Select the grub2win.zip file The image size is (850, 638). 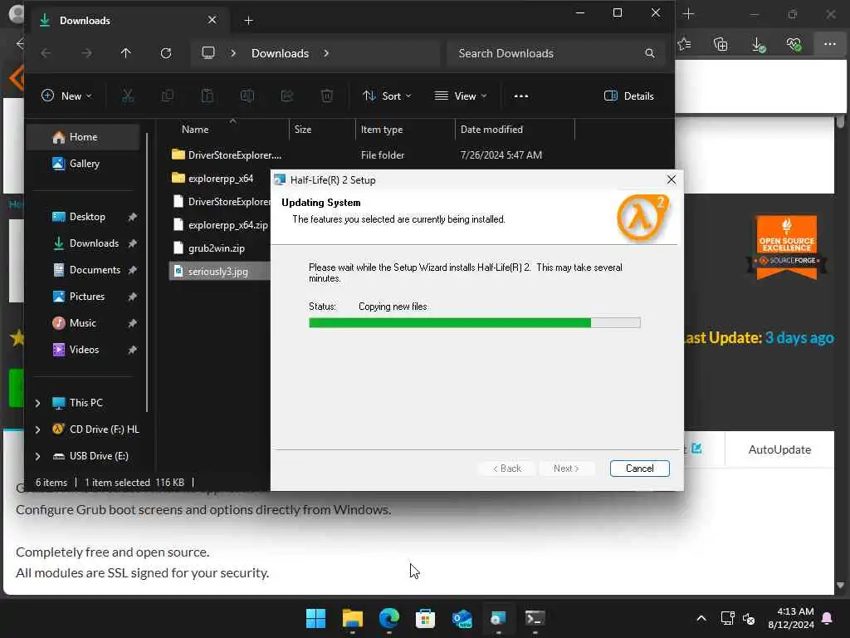coord(217,248)
